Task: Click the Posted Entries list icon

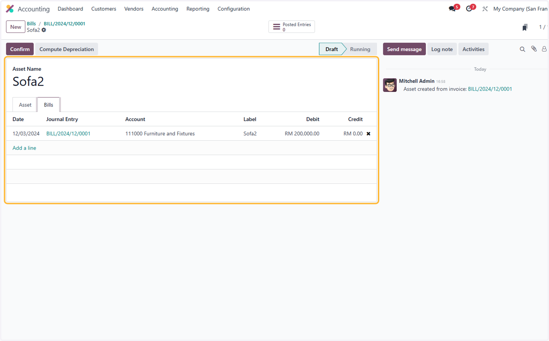Action: 276,27
